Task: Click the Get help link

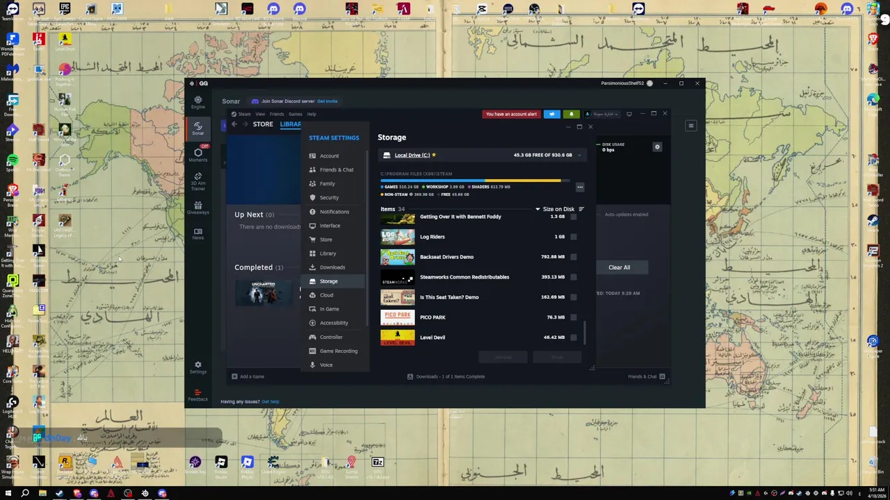Action: click(x=270, y=401)
